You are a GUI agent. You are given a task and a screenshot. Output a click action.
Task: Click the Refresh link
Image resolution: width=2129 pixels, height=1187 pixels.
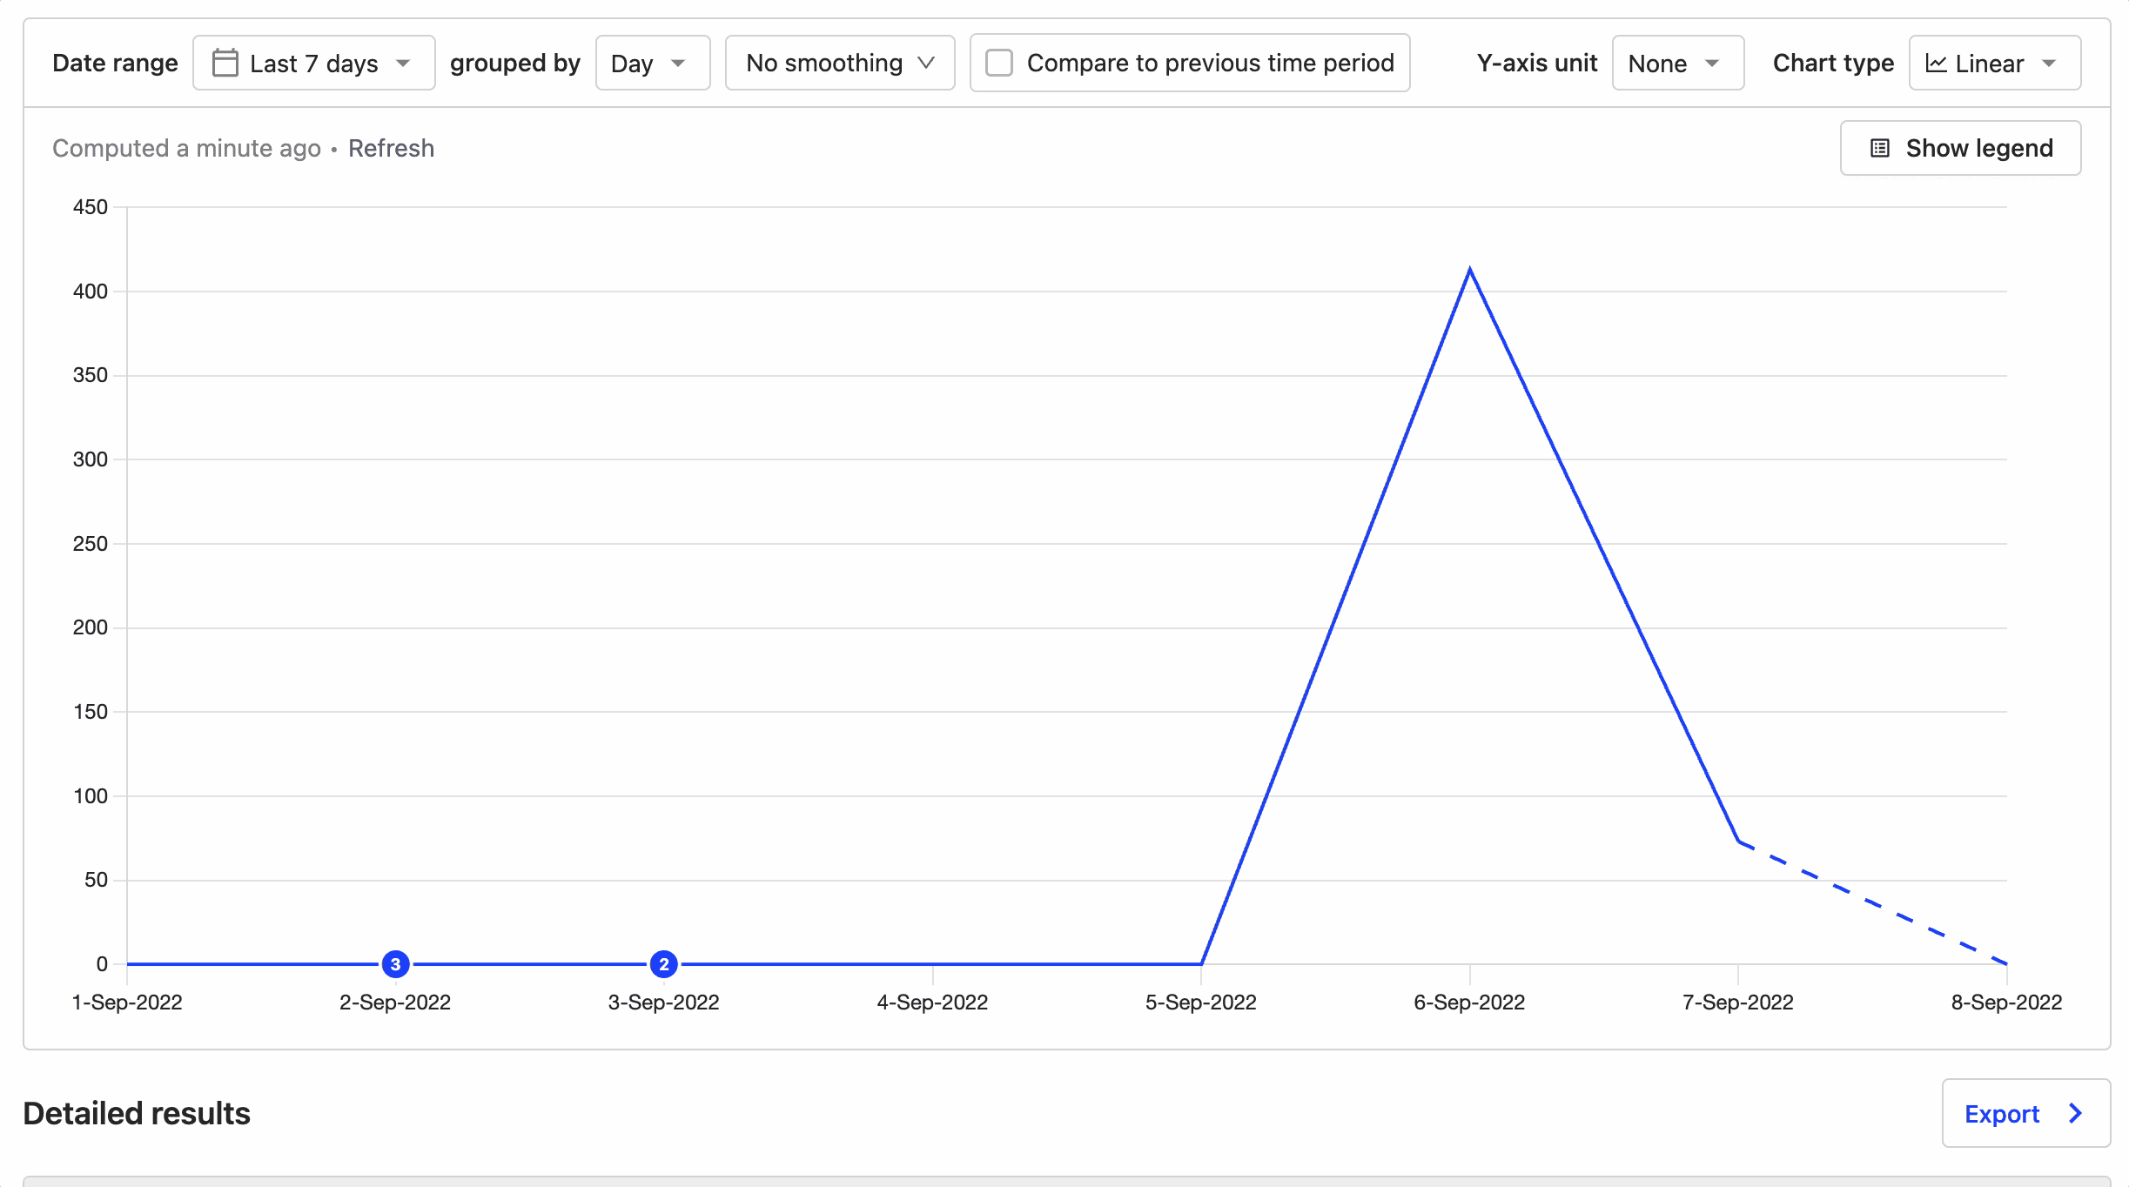coord(391,148)
